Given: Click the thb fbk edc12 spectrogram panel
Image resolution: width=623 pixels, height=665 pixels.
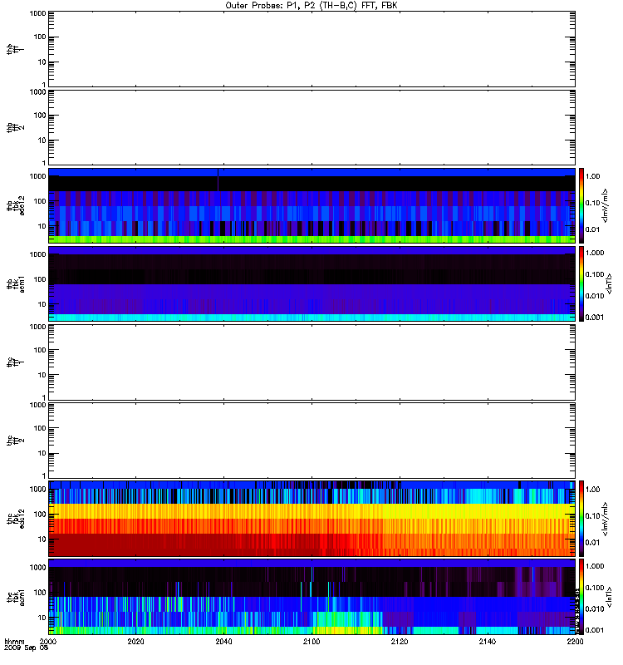Looking at the screenshot, I should (312, 205).
